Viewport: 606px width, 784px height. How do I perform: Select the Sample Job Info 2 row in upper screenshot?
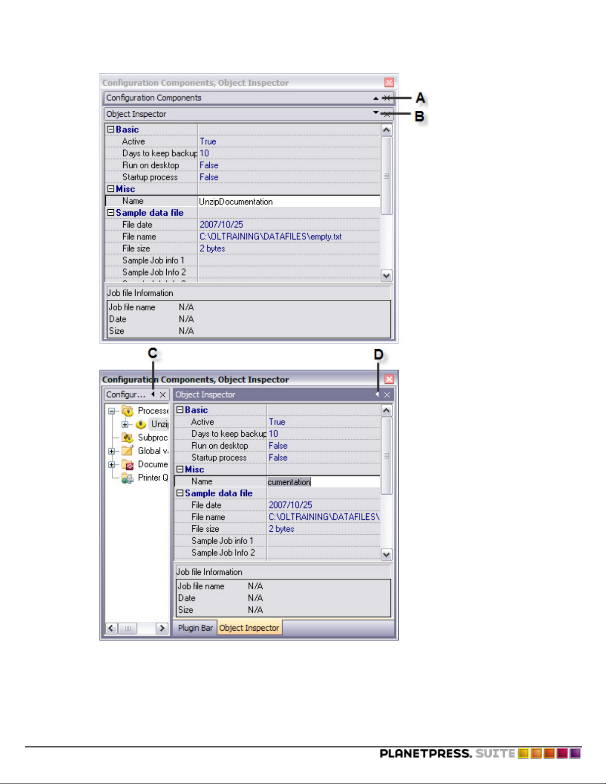coord(242,272)
